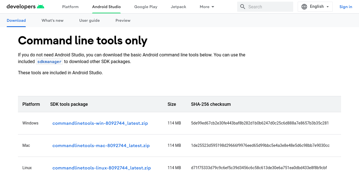Click the 114 MB size in Windows row
Image resolution: width=359 pixels, height=175 pixels.
[x=174, y=123]
